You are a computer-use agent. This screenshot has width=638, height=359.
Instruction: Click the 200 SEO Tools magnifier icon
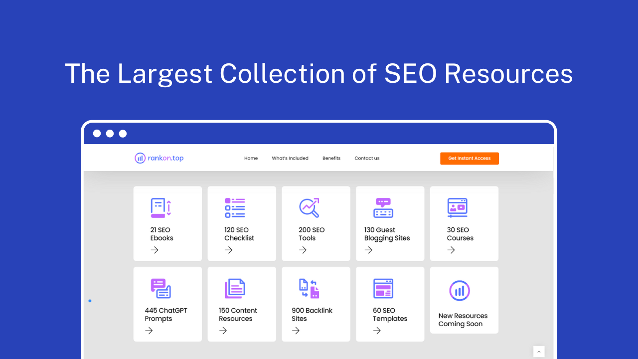(x=309, y=208)
